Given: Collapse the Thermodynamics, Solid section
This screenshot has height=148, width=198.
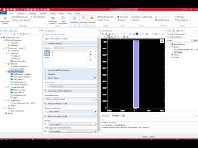Looking at the screenshot, I should pyautogui.click(x=45, y=116).
